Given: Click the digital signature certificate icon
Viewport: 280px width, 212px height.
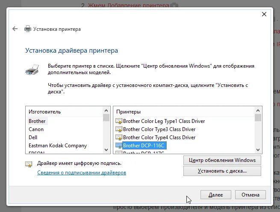Looking at the screenshot, I should 29,164.
